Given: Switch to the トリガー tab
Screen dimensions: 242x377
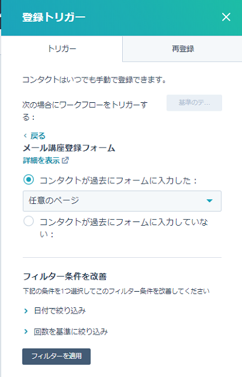Looking at the screenshot, I should click(x=62, y=49).
